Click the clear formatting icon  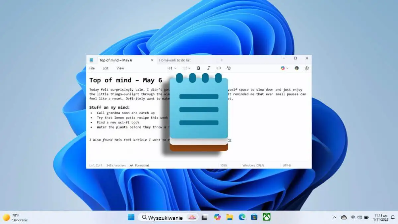pos(229,68)
